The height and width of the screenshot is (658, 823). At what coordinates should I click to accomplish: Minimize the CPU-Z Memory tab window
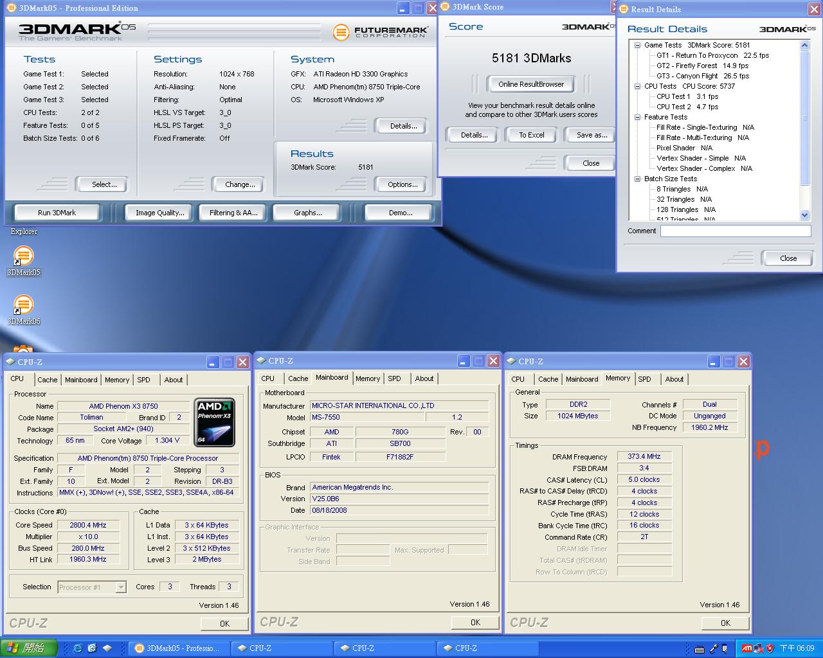[713, 362]
